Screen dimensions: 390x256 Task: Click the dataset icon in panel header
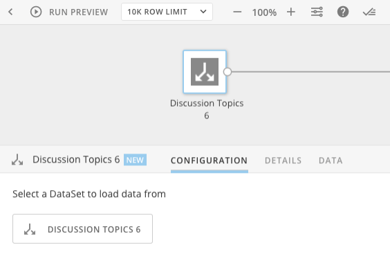click(17, 160)
